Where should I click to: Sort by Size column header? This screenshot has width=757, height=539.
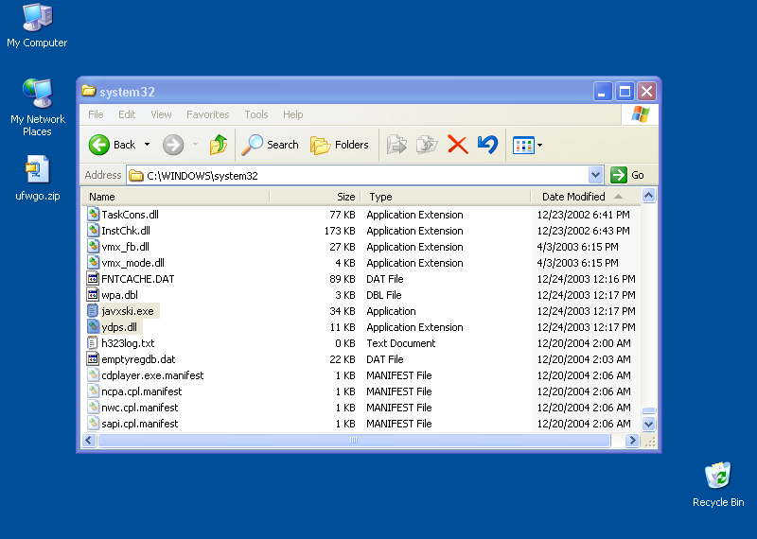315,197
